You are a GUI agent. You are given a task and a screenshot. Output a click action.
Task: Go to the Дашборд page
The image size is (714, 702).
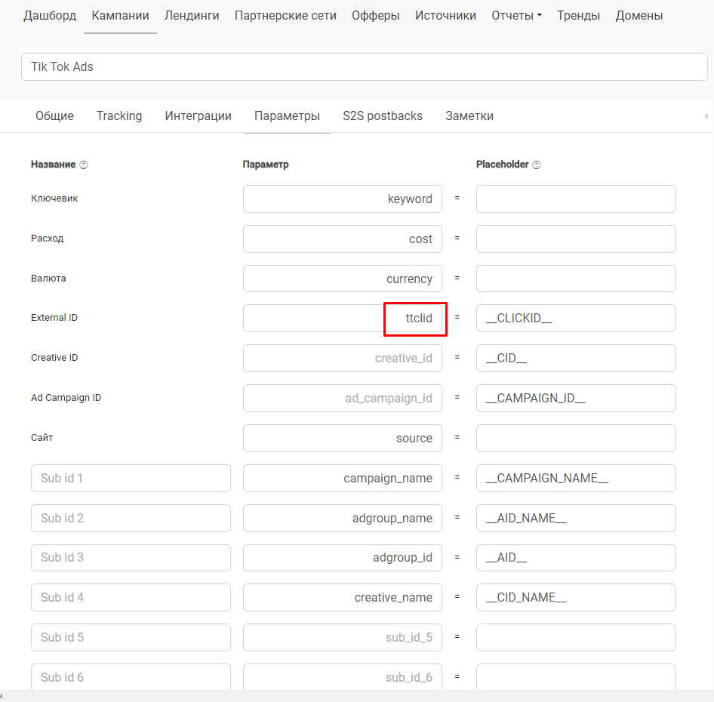pos(50,16)
